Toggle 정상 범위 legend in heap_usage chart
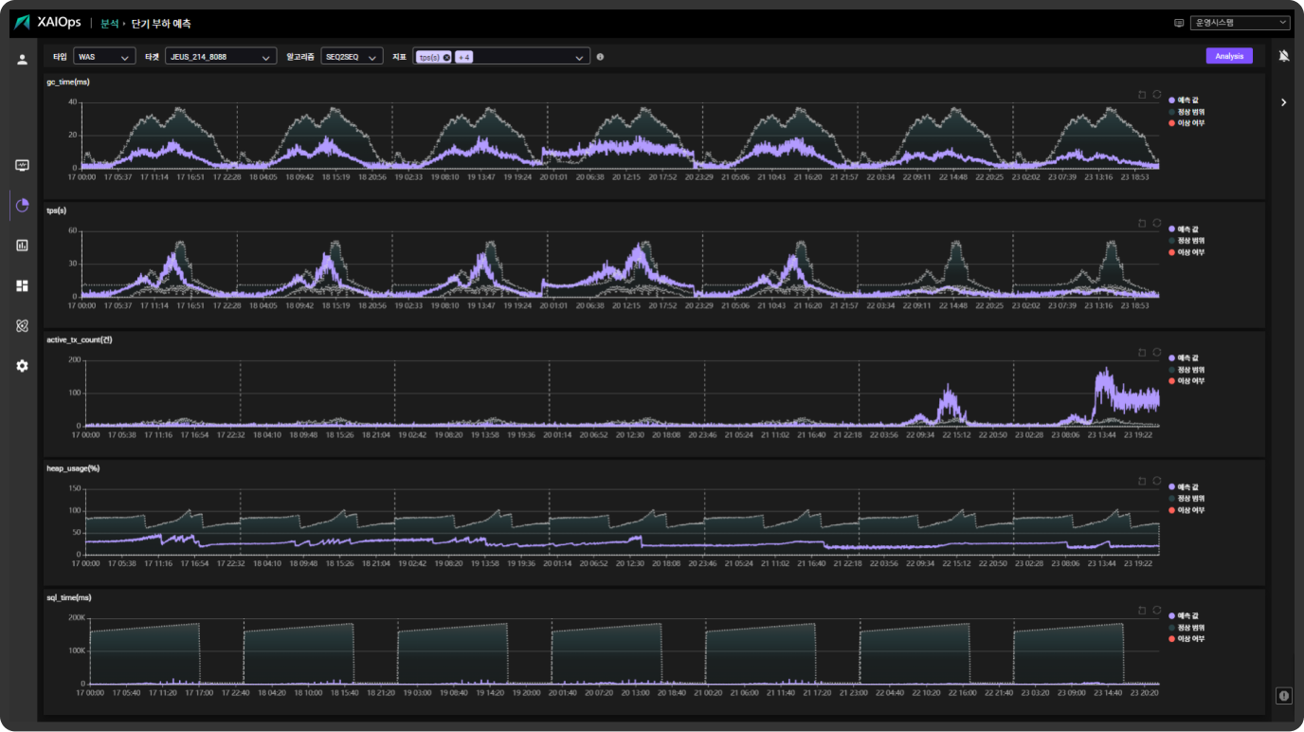 click(x=1187, y=498)
